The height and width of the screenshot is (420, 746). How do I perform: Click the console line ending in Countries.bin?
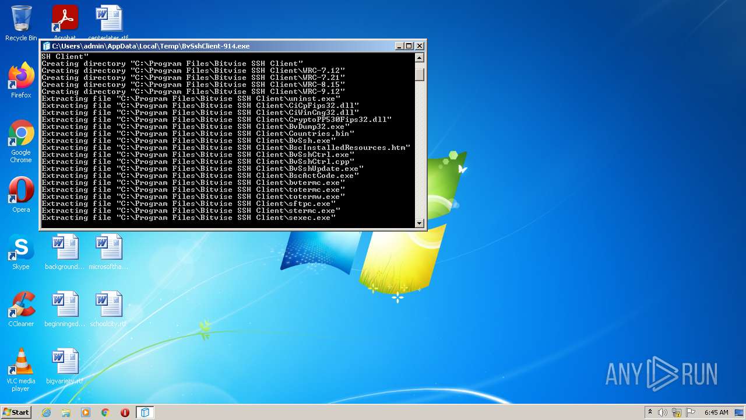tap(198, 134)
